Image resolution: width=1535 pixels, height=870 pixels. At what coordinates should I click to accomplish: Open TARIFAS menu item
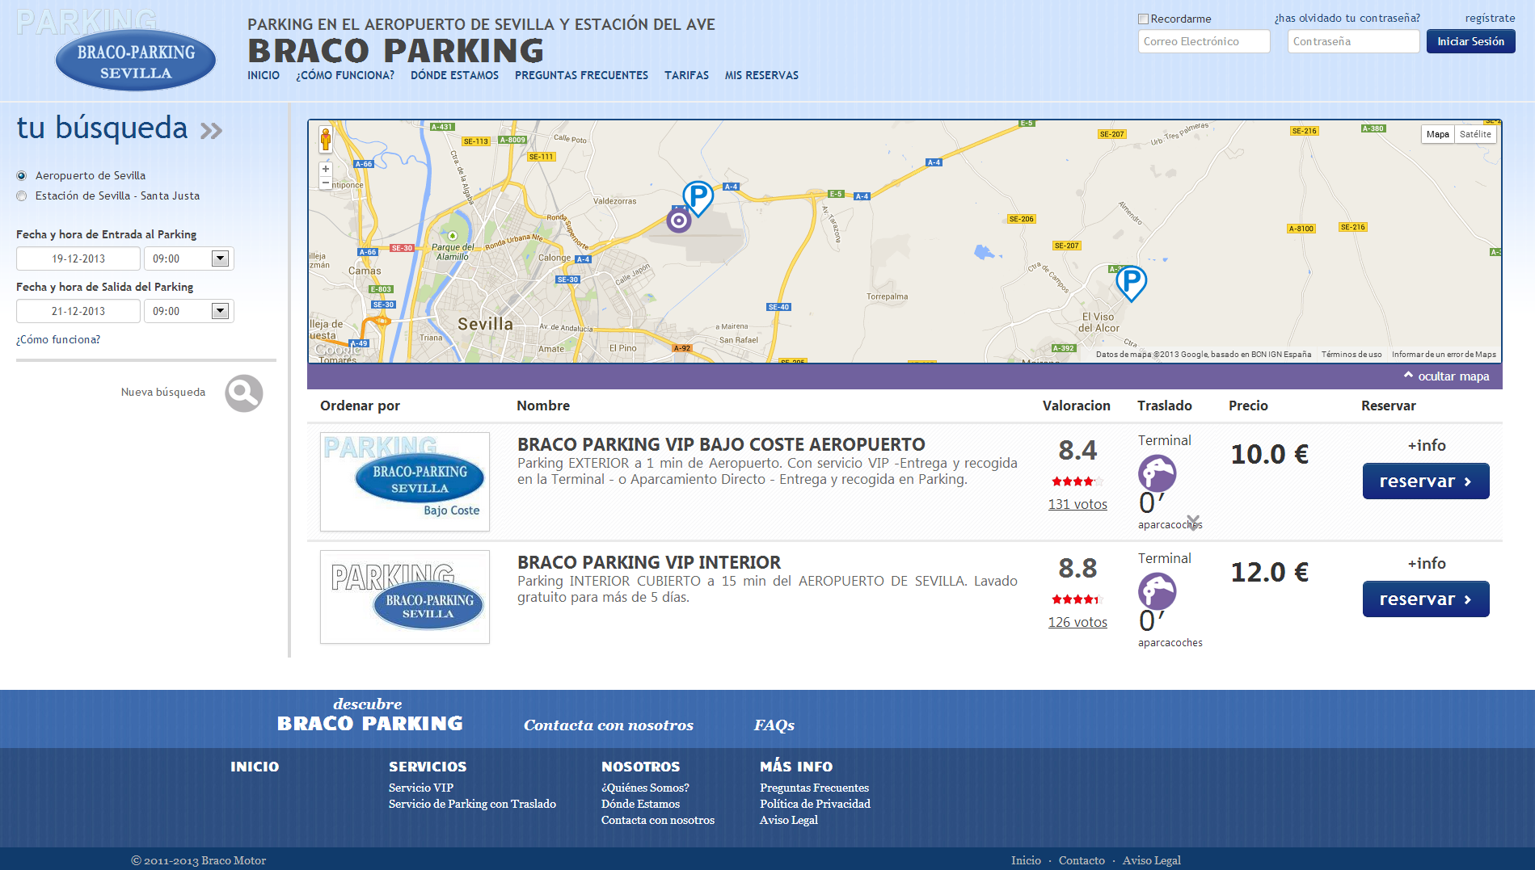click(x=686, y=75)
